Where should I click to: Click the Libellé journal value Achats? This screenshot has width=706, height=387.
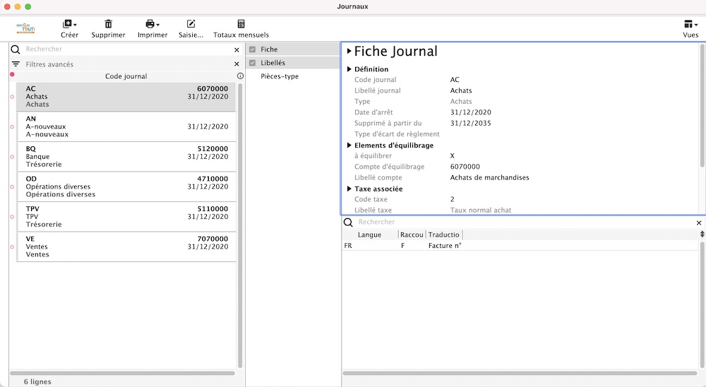pos(461,90)
